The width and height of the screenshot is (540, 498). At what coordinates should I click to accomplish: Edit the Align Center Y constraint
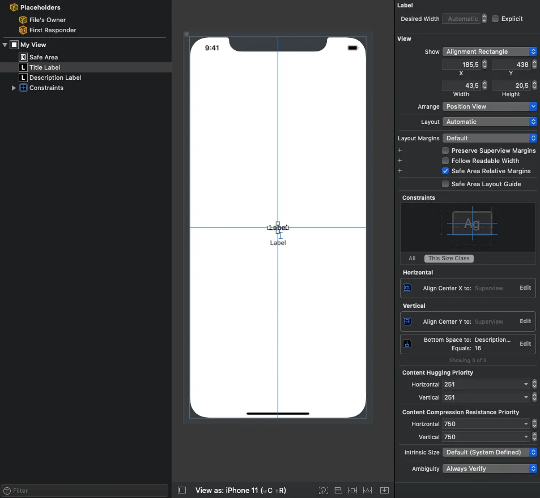pyautogui.click(x=525, y=321)
